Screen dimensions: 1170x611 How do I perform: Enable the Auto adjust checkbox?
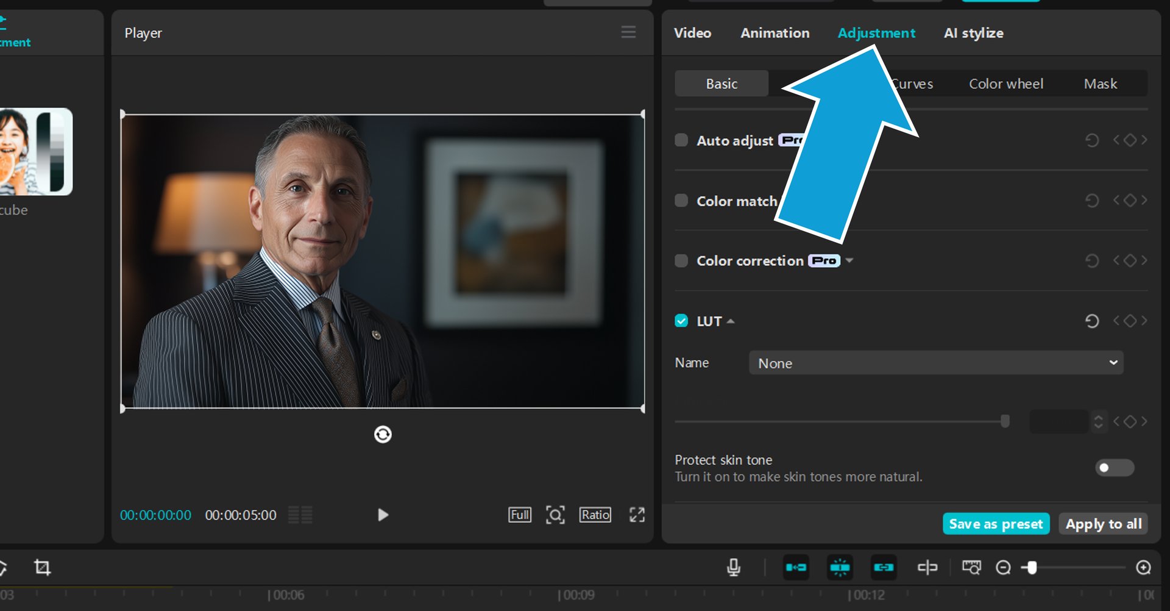[x=681, y=140]
